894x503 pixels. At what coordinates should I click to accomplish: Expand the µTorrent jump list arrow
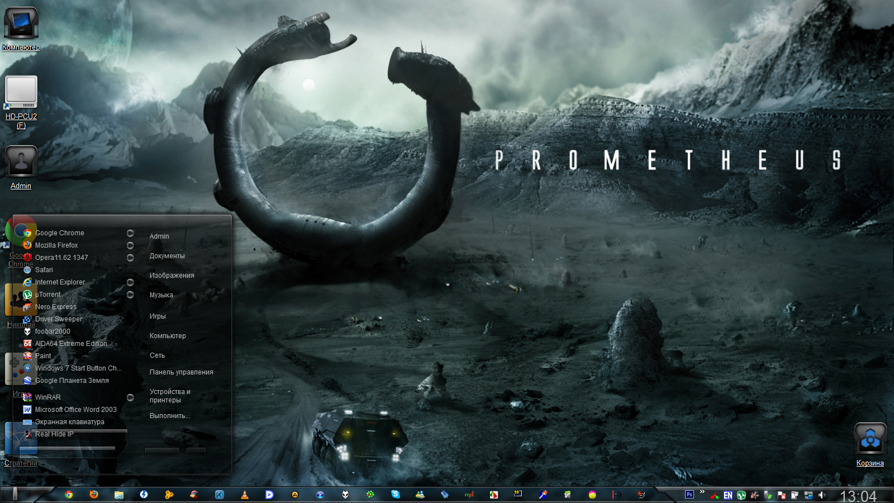click(x=130, y=295)
